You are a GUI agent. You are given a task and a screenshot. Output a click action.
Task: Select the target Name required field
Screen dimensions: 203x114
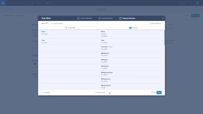tap(131, 34)
